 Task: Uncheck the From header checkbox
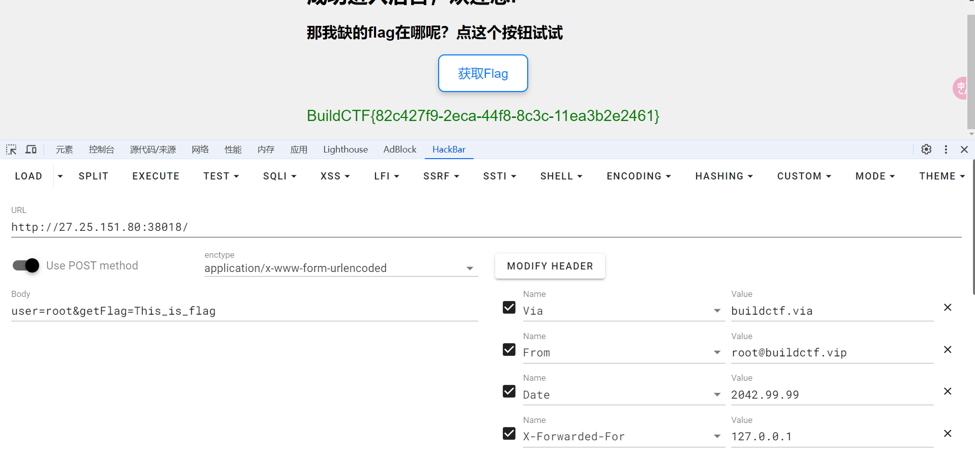509,350
